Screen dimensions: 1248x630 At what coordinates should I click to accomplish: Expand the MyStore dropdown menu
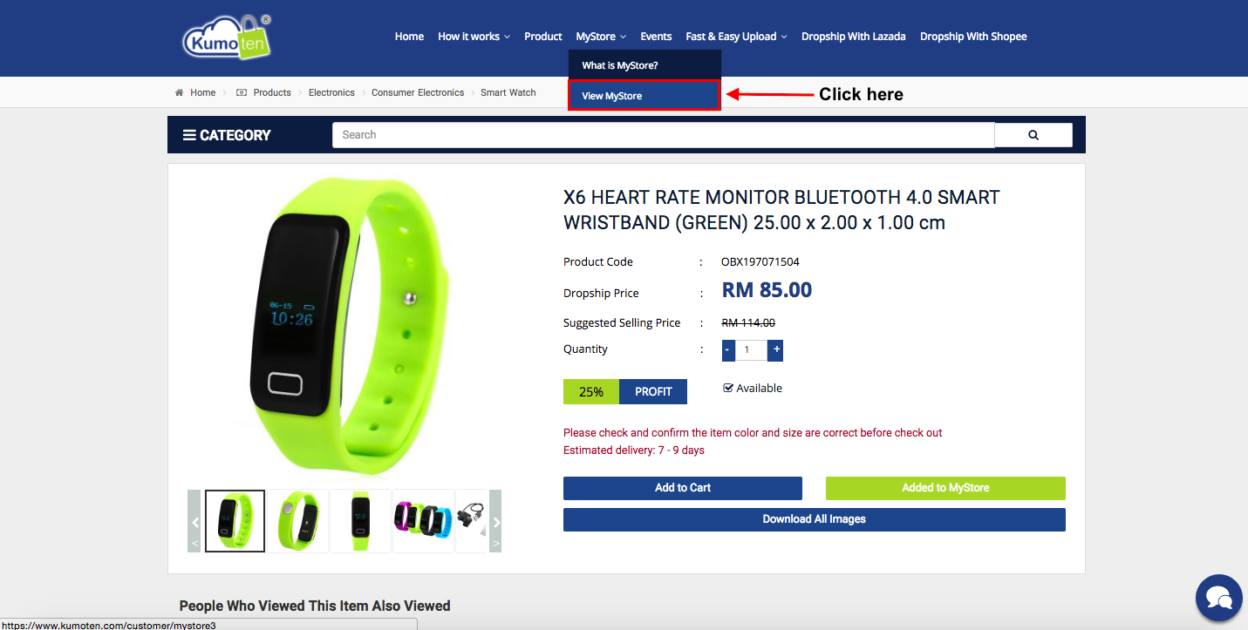601,37
